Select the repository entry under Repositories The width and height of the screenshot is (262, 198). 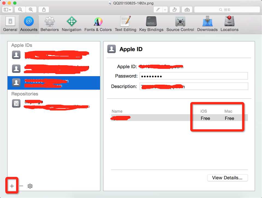(x=54, y=104)
